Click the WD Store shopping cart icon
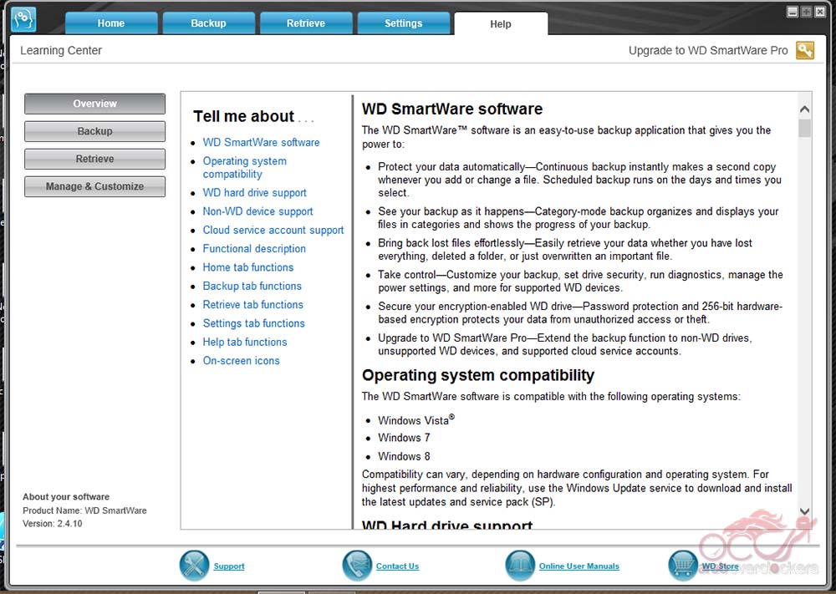 pyautogui.click(x=682, y=566)
